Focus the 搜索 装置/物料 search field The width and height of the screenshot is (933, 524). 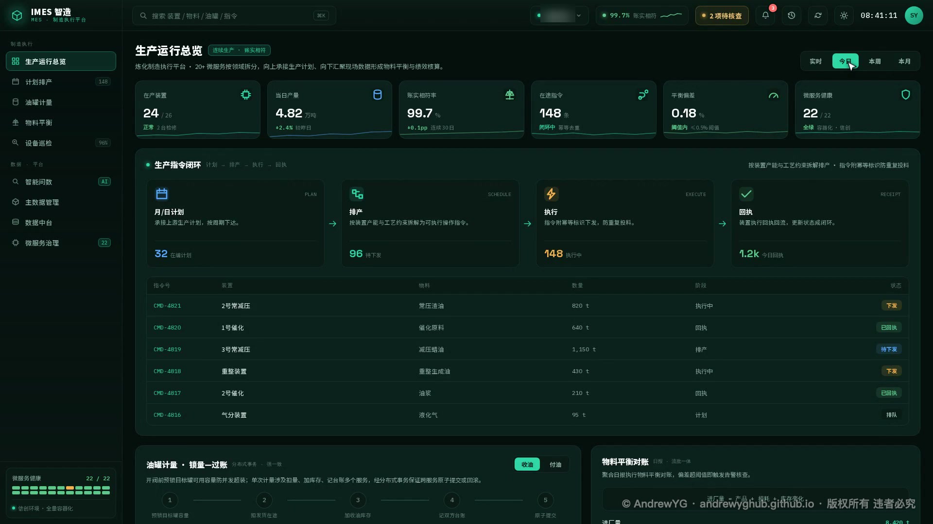(234, 16)
